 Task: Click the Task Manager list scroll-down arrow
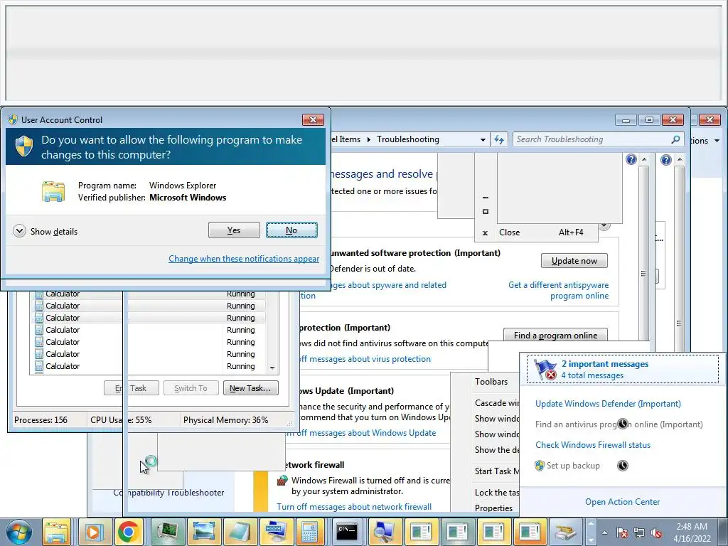272,368
